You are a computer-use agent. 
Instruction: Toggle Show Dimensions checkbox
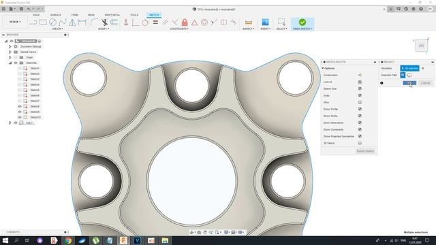[360, 122]
